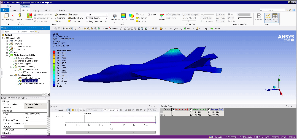
Task: Open the Scoped Bodies dropdown
Action: (97, 18)
